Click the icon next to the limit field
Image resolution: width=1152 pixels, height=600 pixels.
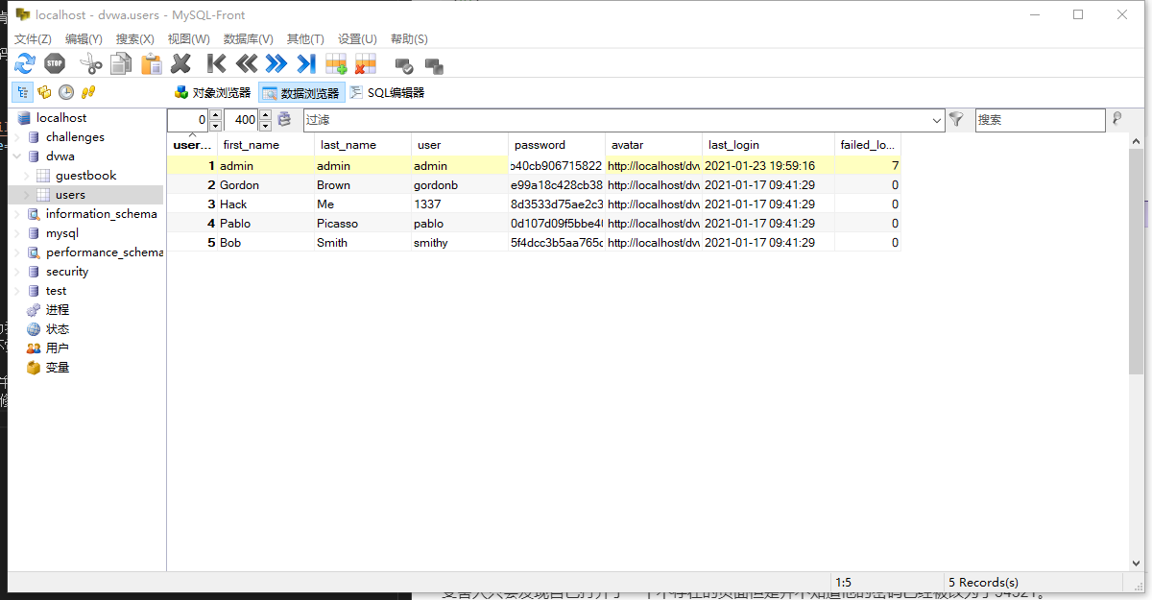(284, 120)
